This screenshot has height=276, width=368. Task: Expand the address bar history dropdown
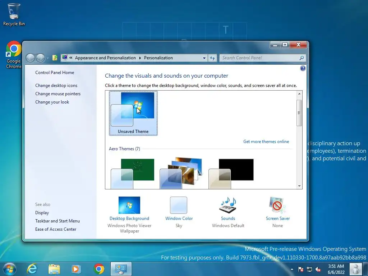(x=204, y=58)
